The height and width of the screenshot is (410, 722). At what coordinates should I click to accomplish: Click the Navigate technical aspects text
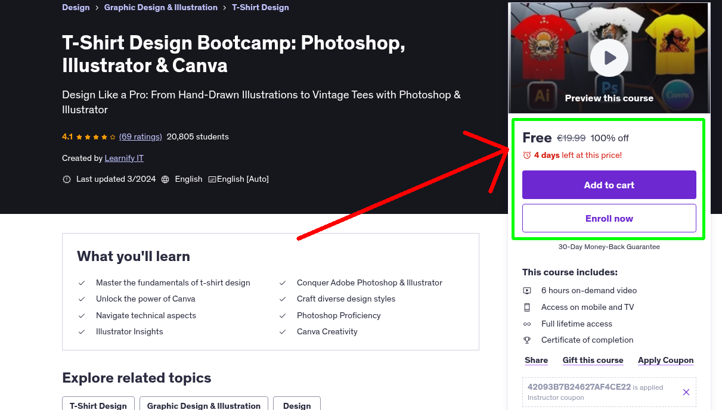pos(146,315)
